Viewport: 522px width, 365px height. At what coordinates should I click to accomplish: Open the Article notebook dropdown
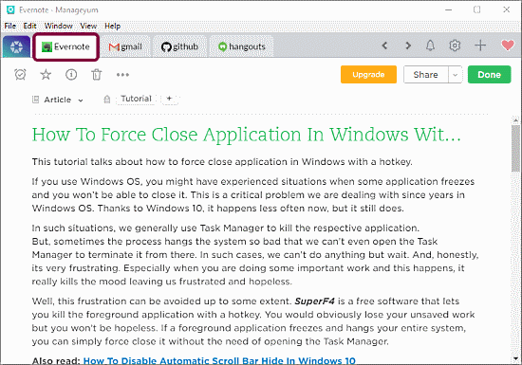click(x=63, y=100)
